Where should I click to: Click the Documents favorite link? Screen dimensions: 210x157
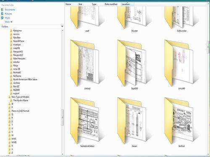click(10, 10)
